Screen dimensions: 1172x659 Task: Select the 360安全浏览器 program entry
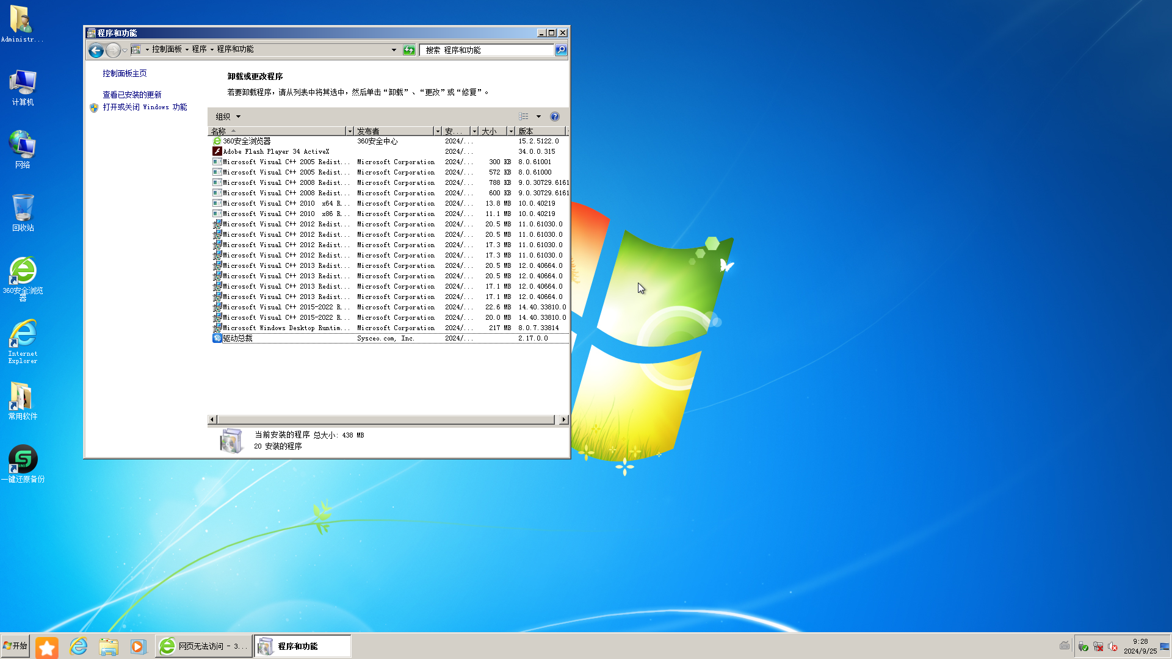[x=391, y=141]
